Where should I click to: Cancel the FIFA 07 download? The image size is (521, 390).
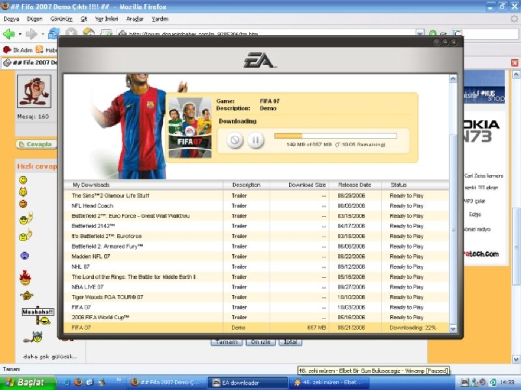click(x=236, y=140)
